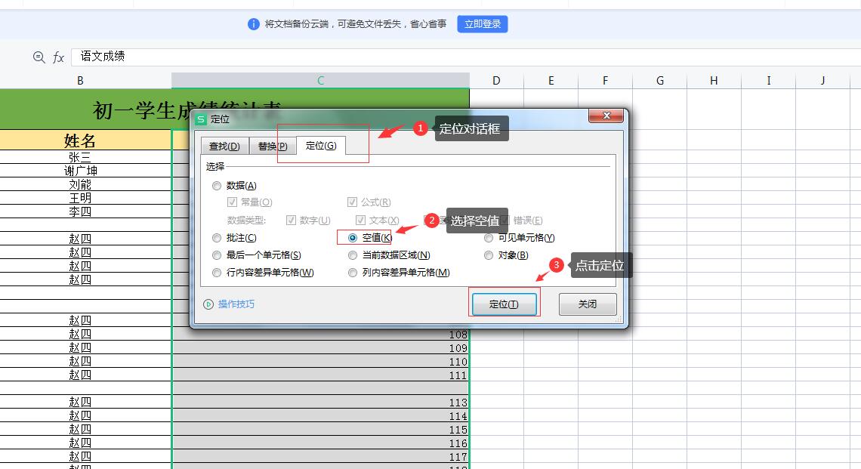The width and height of the screenshot is (861, 469).
Task: Click the cell with value 109
Action: (321, 347)
